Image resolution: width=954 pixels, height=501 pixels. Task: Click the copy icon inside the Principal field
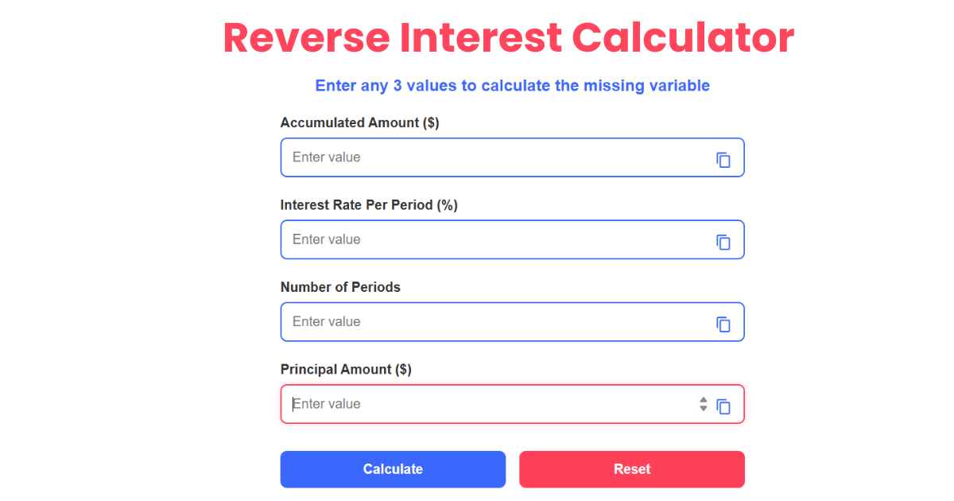(723, 406)
